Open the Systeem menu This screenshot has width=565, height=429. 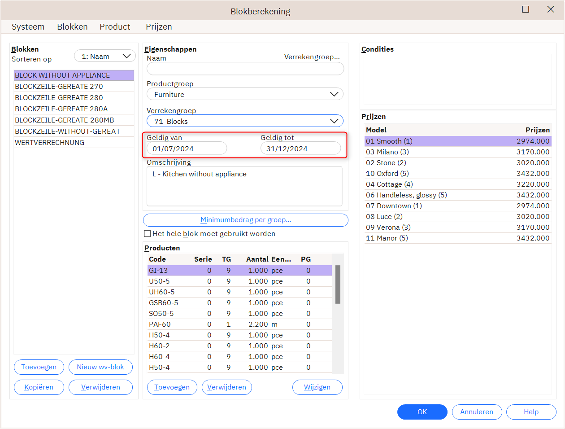coord(28,27)
